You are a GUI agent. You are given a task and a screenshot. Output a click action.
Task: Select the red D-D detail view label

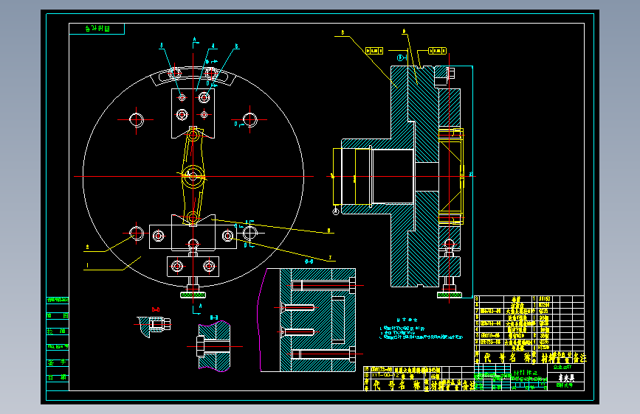point(156,309)
